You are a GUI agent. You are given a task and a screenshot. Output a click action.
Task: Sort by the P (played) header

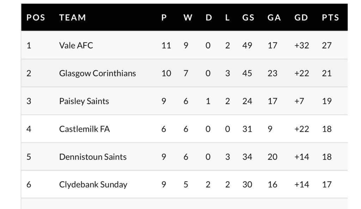tap(164, 18)
